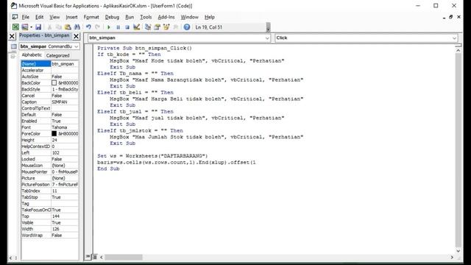Click the Toolbox toolbar icon
Screen dimensions: 471x265
point(175,27)
